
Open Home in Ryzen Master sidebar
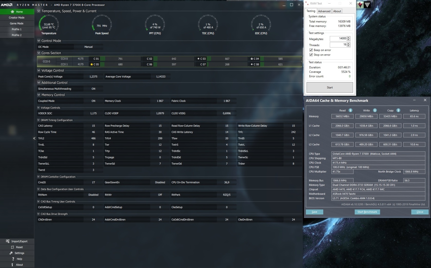[17, 12]
